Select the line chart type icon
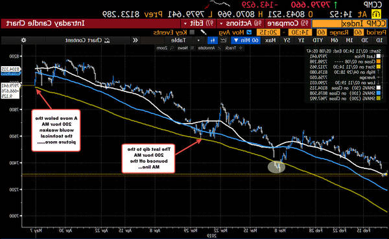Viewport: 389px width, 239px height. click(x=223, y=40)
